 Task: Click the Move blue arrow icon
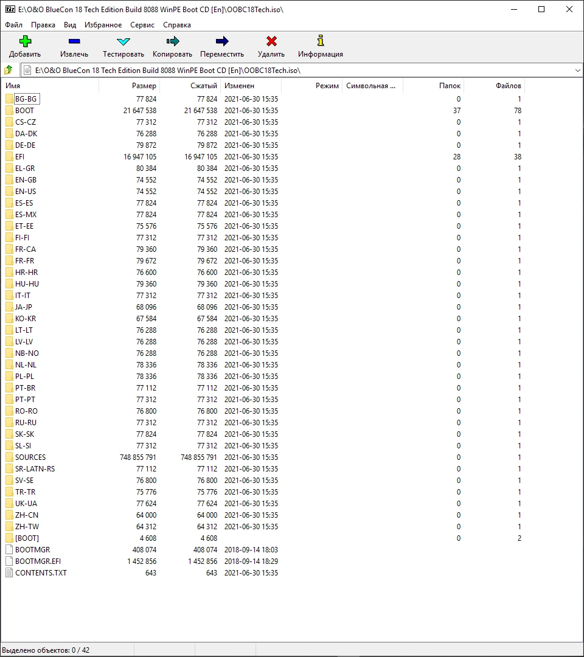(222, 41)
